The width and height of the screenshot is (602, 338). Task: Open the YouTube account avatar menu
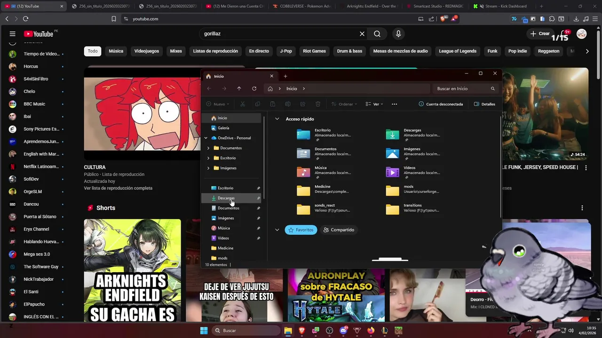click(582, 34)
